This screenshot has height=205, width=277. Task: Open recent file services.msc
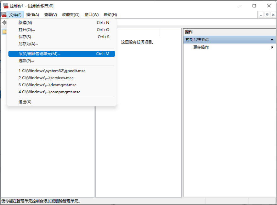pyautogui.click(x=62, y=78)
